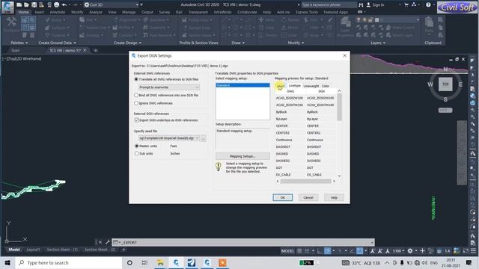Click the Open file icon in Quick Access
Screen dimensions: 479x269
[x=26, y=4]
